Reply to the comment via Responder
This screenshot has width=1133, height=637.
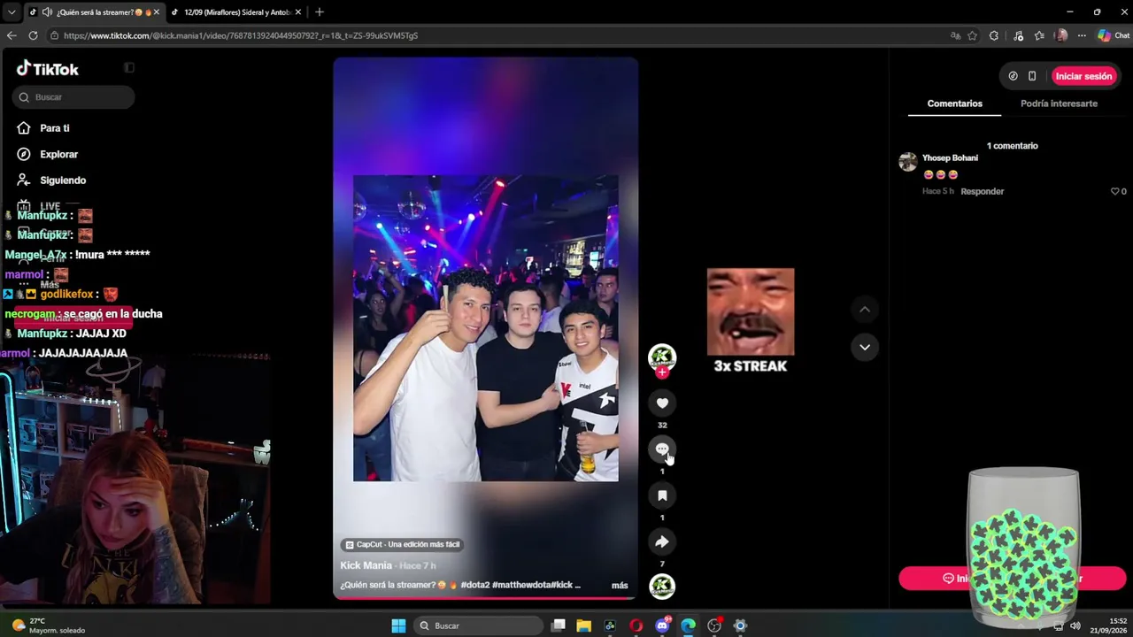[x=982, y=191]
